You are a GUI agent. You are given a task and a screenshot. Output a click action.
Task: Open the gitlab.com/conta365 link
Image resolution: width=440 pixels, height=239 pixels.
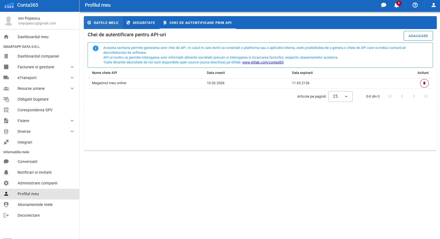[x=263, y=62]
